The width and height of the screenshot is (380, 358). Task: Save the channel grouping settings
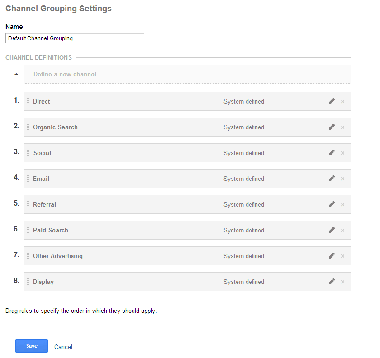click(32, 346)
